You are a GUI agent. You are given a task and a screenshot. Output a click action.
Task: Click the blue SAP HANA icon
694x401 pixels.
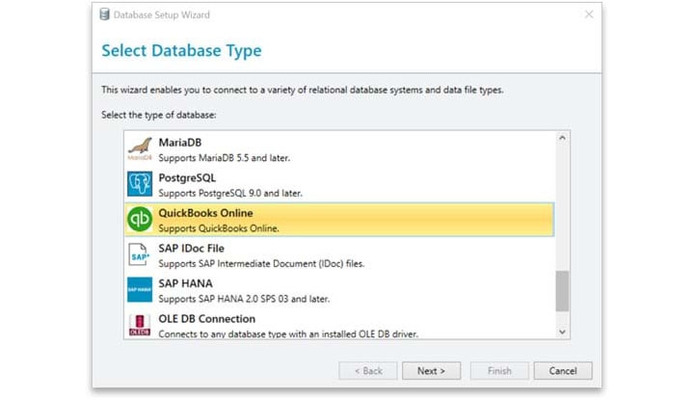point(140,290)
